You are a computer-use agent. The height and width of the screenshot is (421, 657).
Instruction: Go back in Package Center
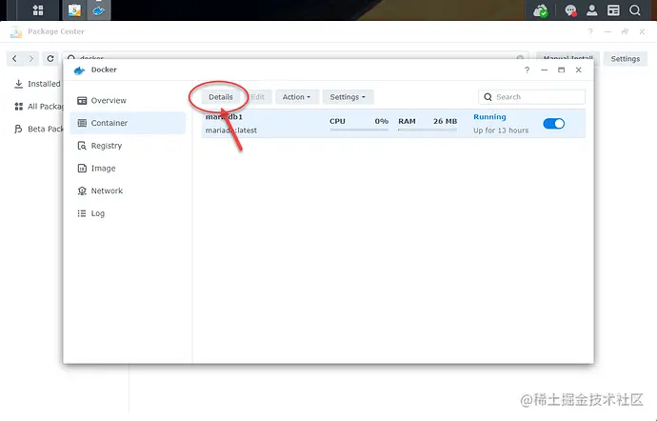point(14,59)
